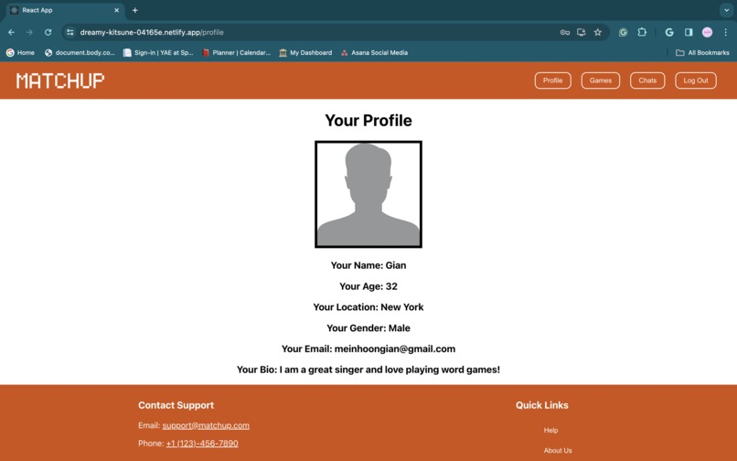Click the Contact Support heading
The width and height of the screenshot is (737, 461).
coord(176,405)
